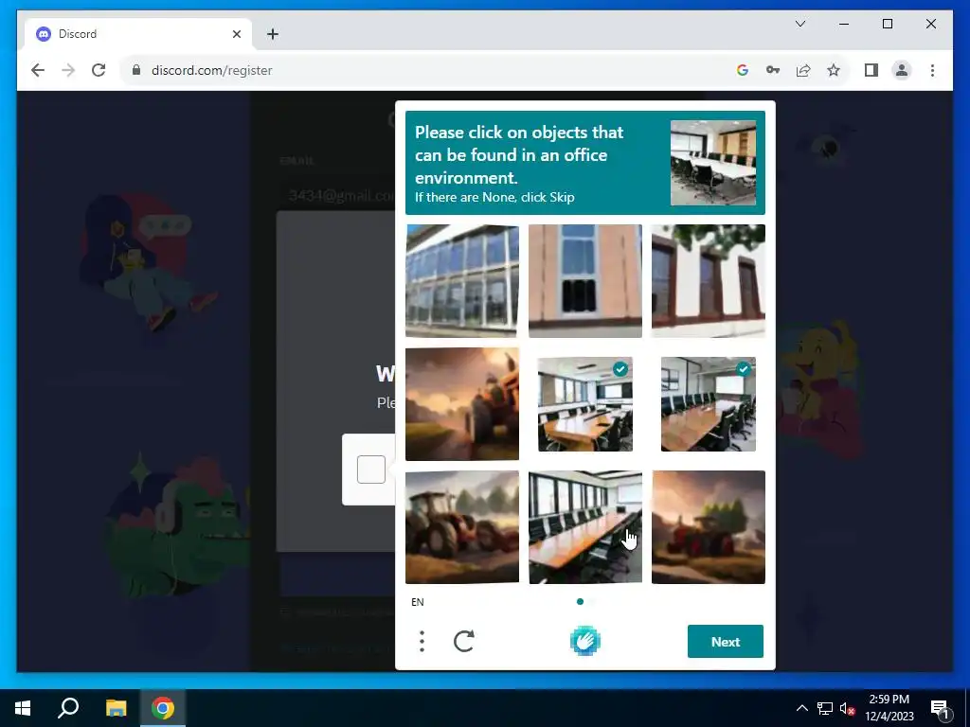Show hidden system tray icons

801,708
